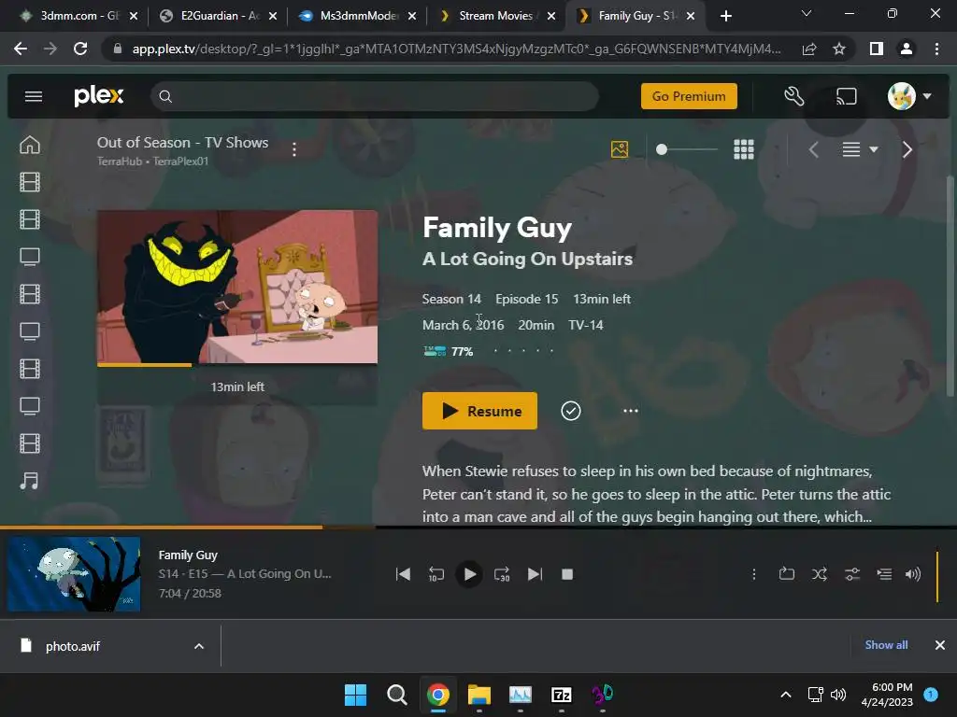
Task: Reload the page
Action: click(80, 49)
